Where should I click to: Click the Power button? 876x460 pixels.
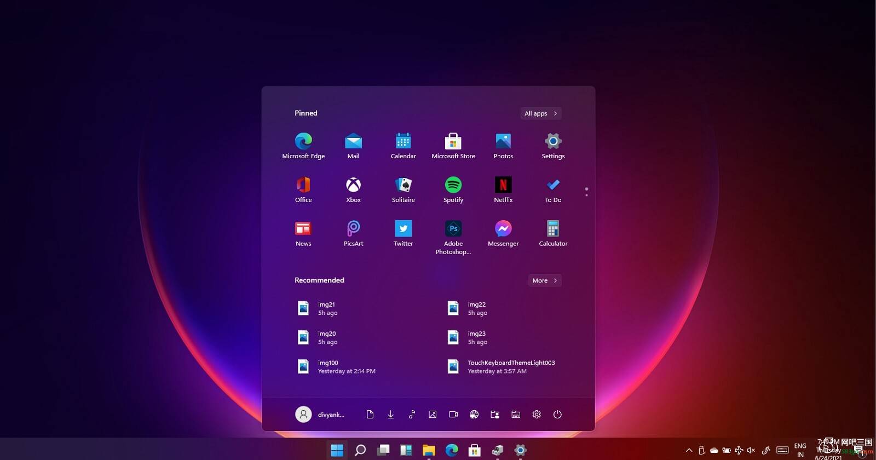[x=557, y=415]
